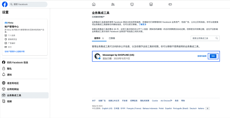230x118 pixels.
Task: Click the 业务集成工具 page heading
Action: [101, 13]
